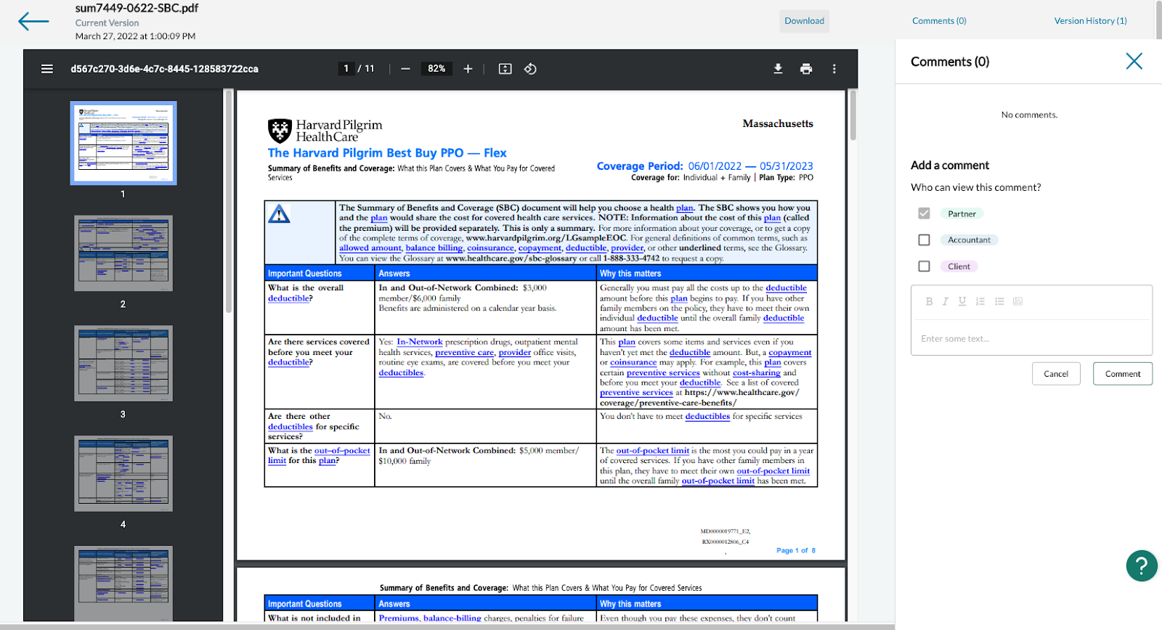This screenshot has width=1162, height=630.
Task: Click the Accountant tag label
Action: click(x=969, y=240)
